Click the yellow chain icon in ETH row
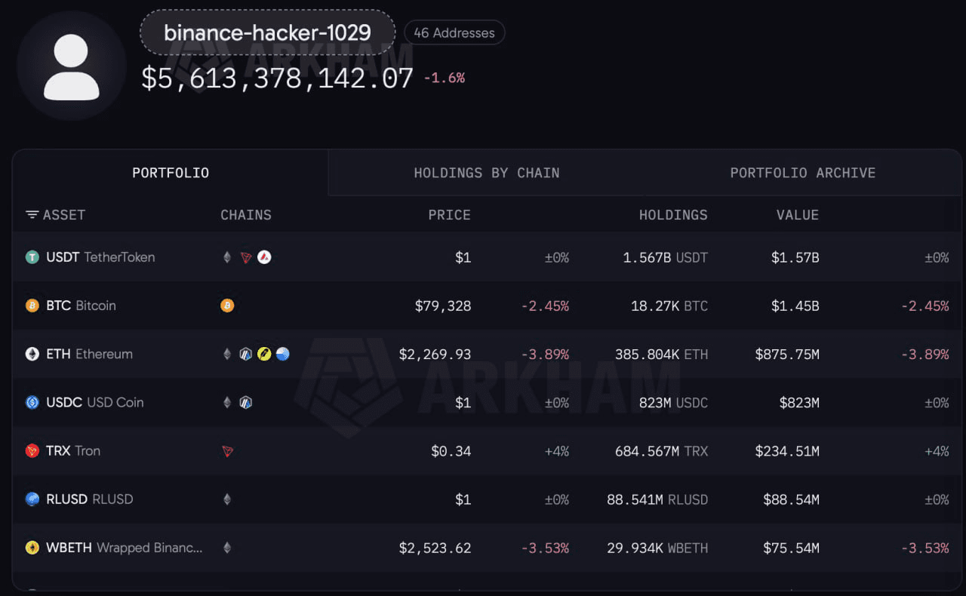The image size is (966, 596). pos(264,354)
